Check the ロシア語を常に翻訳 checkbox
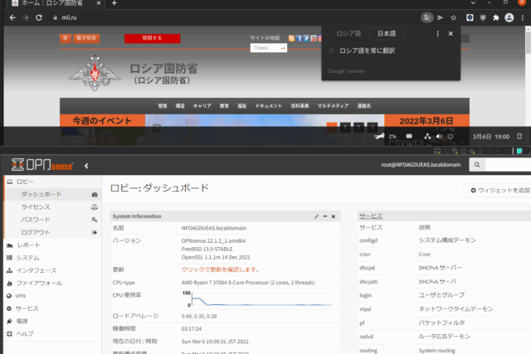Image resolution: width=531 pixels, height=354 pixels. pyautogui.click(x=332, y=51)
